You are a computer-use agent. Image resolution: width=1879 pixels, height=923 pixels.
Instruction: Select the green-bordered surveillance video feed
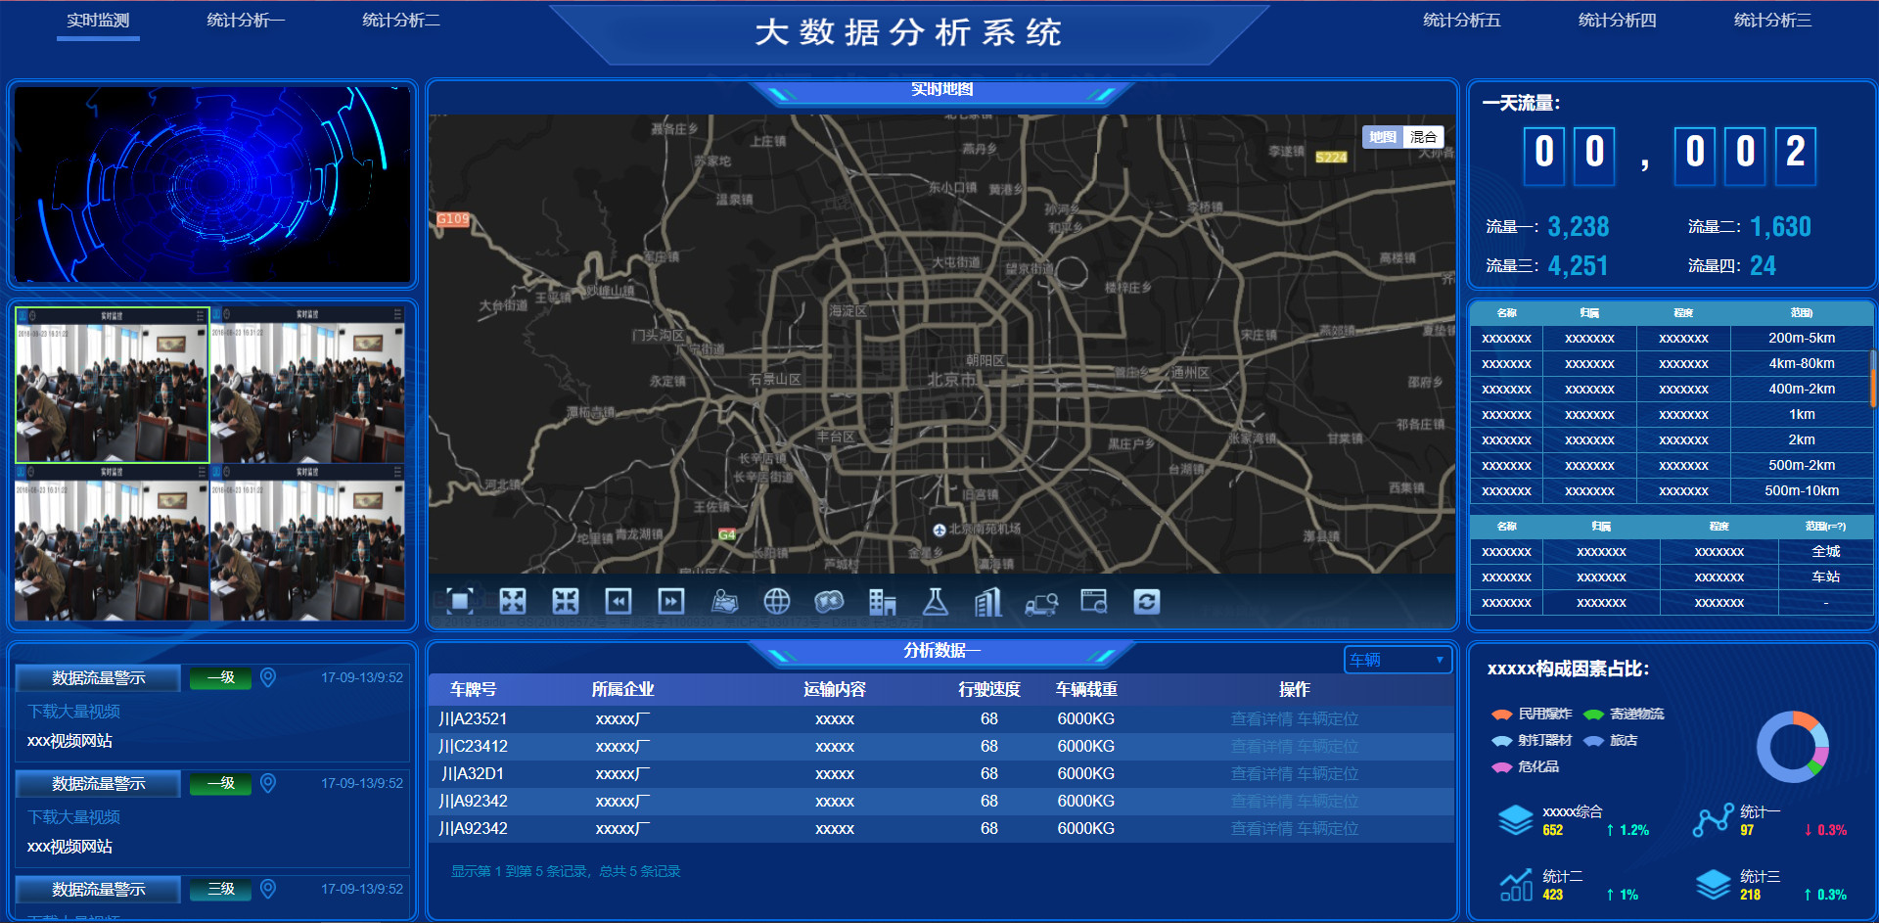(x=113, y=385)
